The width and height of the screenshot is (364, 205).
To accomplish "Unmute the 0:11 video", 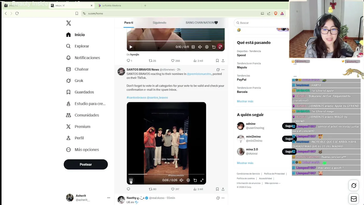I will [x=200, y=47].
